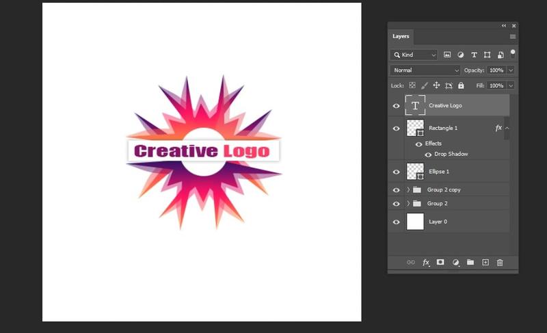The height and width of the screenshot is (333, 547).
Task: Hide the Creative Logo text layer
Action: click(x=396, y=106)
